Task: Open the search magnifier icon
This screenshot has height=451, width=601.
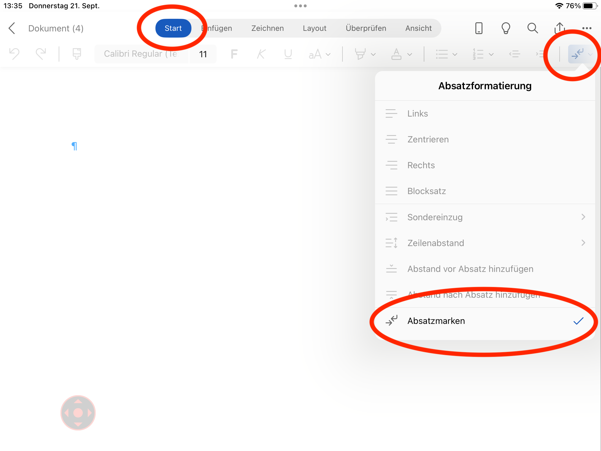Action: (x=532, y=28)
